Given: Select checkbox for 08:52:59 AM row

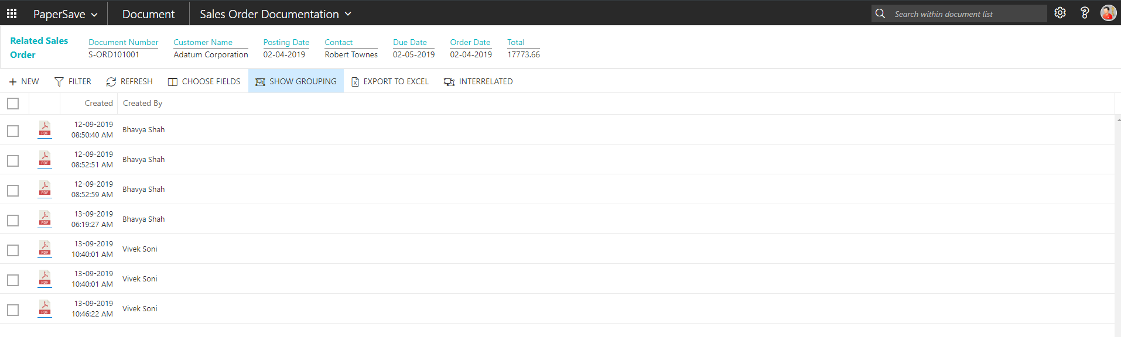Looking at the screenshot, I should pyautogui.click(x=13, y=191).
